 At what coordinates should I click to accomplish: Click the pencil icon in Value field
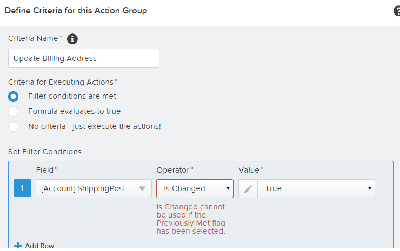(248, 188)
